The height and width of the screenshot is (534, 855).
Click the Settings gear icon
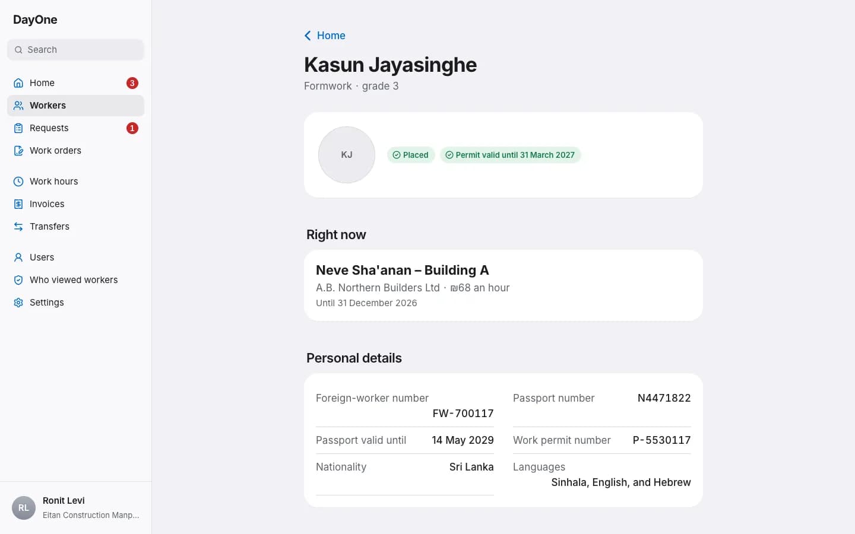pyautogui.click(x=18, y=303)
